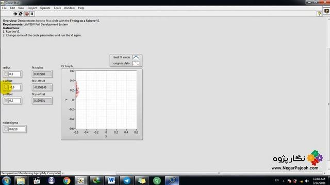Click the EN language indicator in tray
The height and width of the screenshot is (185, 330).
point(276,180)
